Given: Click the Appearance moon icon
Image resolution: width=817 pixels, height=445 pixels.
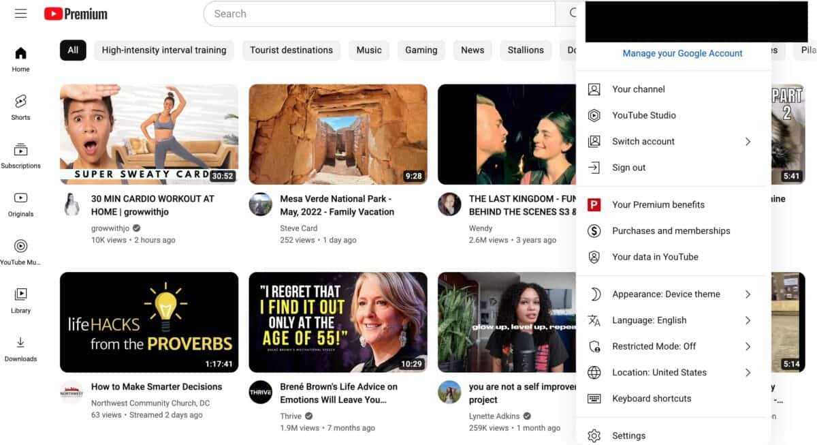Looking at the screenshot, I should pyautogui.click(x=594, y=294).
